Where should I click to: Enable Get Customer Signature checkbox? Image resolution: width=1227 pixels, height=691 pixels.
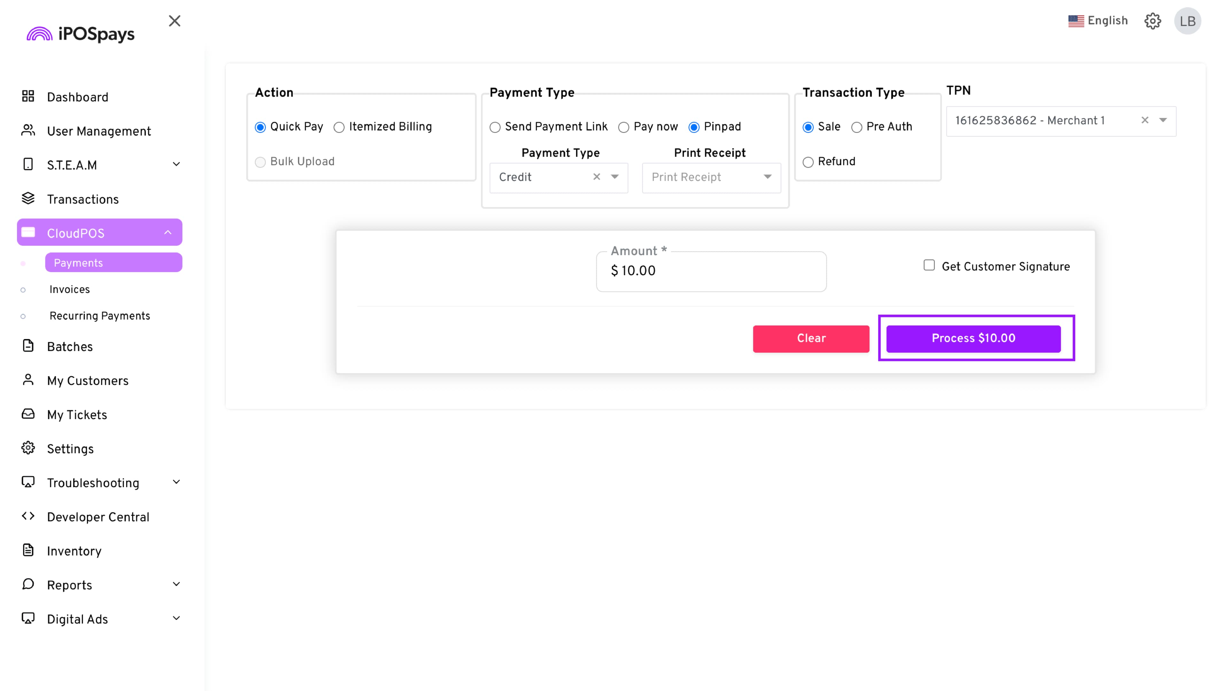(929, 266)
